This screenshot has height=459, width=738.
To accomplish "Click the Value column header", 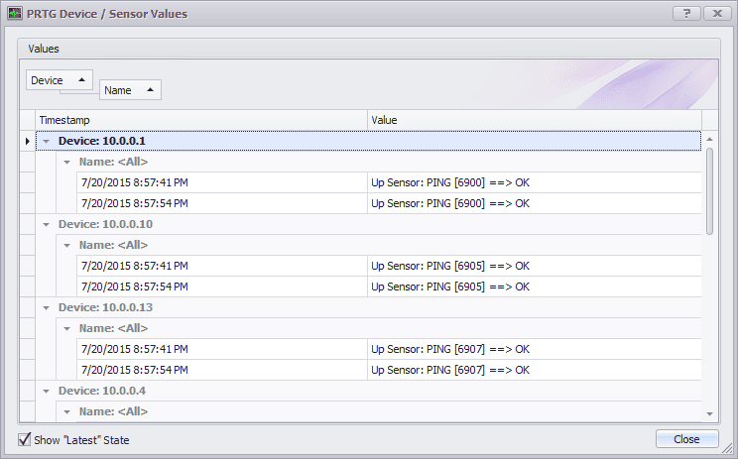I will (535, 120).
